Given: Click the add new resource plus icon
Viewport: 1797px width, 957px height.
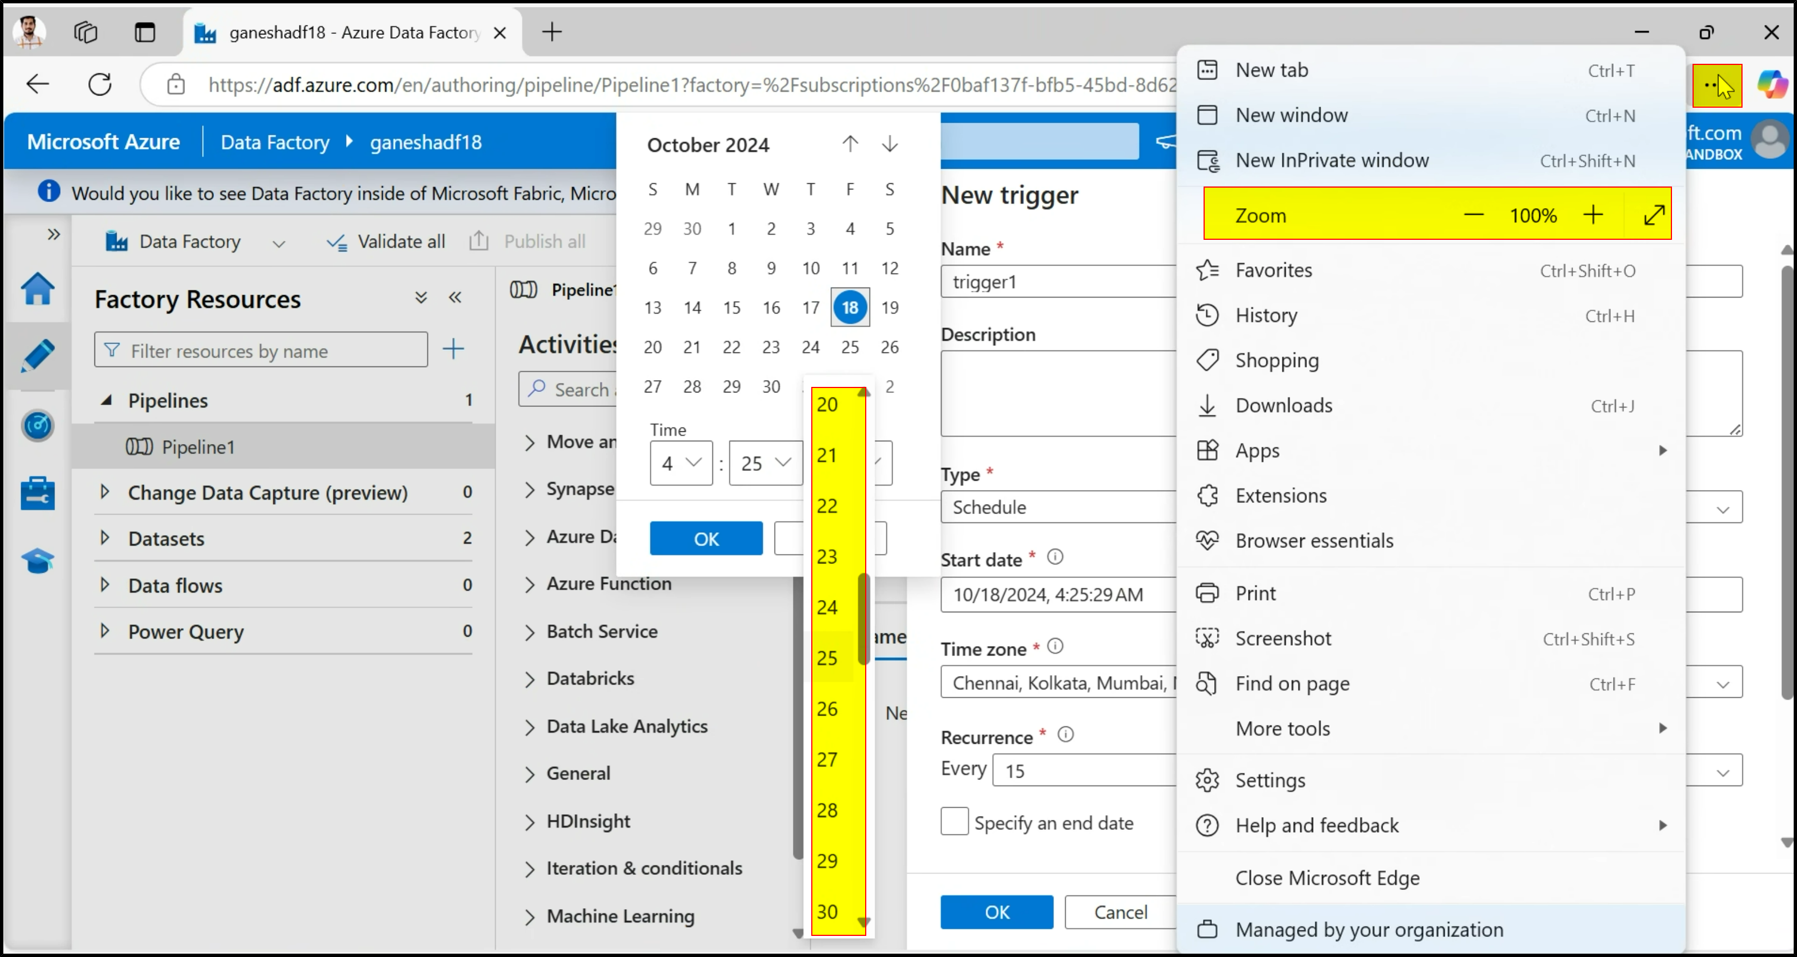Looking at the screenshot, I should 453,349.
